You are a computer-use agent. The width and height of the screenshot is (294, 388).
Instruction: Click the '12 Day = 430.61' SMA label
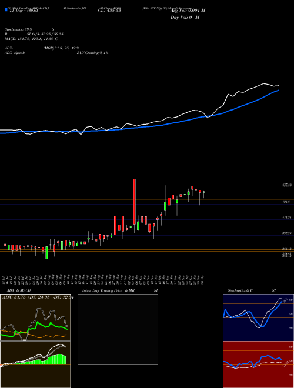click(x=24, y=11)
